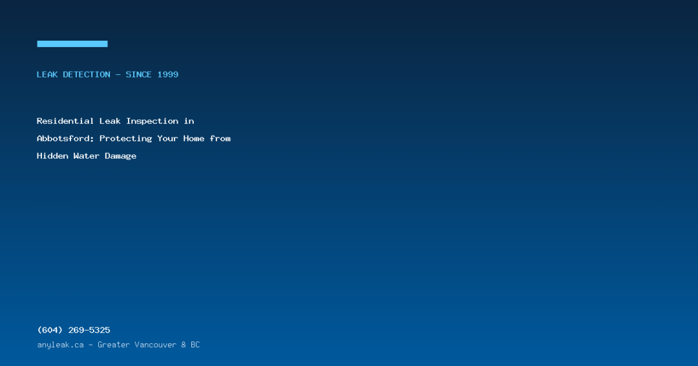
Task: Click the word Inspection in the headline
Action: pos(153,121)
